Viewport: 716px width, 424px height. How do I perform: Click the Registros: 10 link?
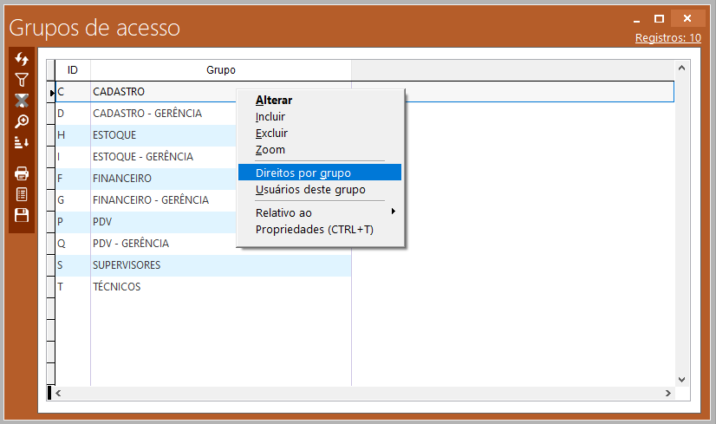click(x=667, y=38)
